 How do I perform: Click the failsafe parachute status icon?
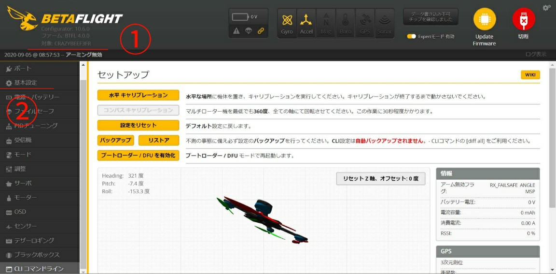pos(249,31)
